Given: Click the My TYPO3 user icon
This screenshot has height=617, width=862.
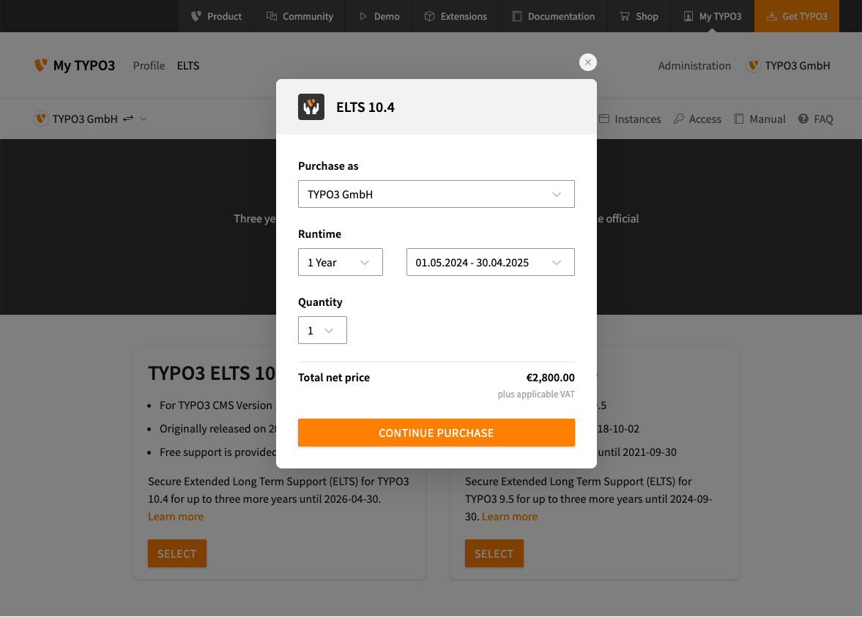Looking at the screenshot, I should pyautogui.click(x=688, y=17).
